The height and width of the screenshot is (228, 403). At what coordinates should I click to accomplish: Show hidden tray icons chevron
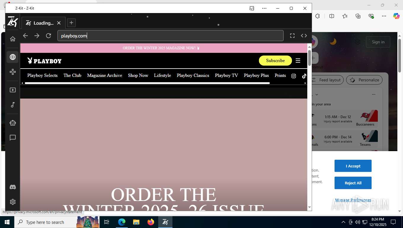click(x=343, y=222)
